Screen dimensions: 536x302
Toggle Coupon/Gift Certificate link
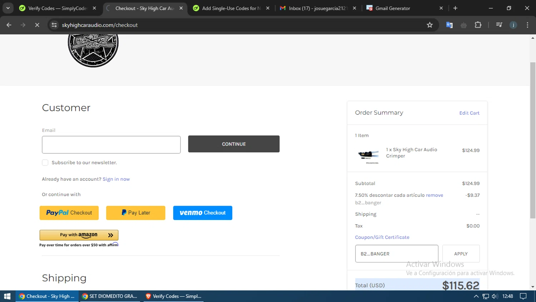tap(382, 237)
